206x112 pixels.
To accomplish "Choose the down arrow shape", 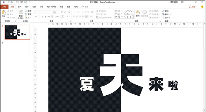I will pos(130,14).
